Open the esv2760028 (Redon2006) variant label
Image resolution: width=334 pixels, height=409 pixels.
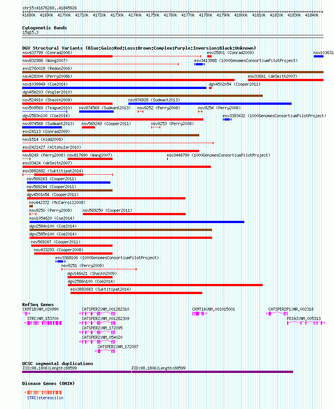47,68
